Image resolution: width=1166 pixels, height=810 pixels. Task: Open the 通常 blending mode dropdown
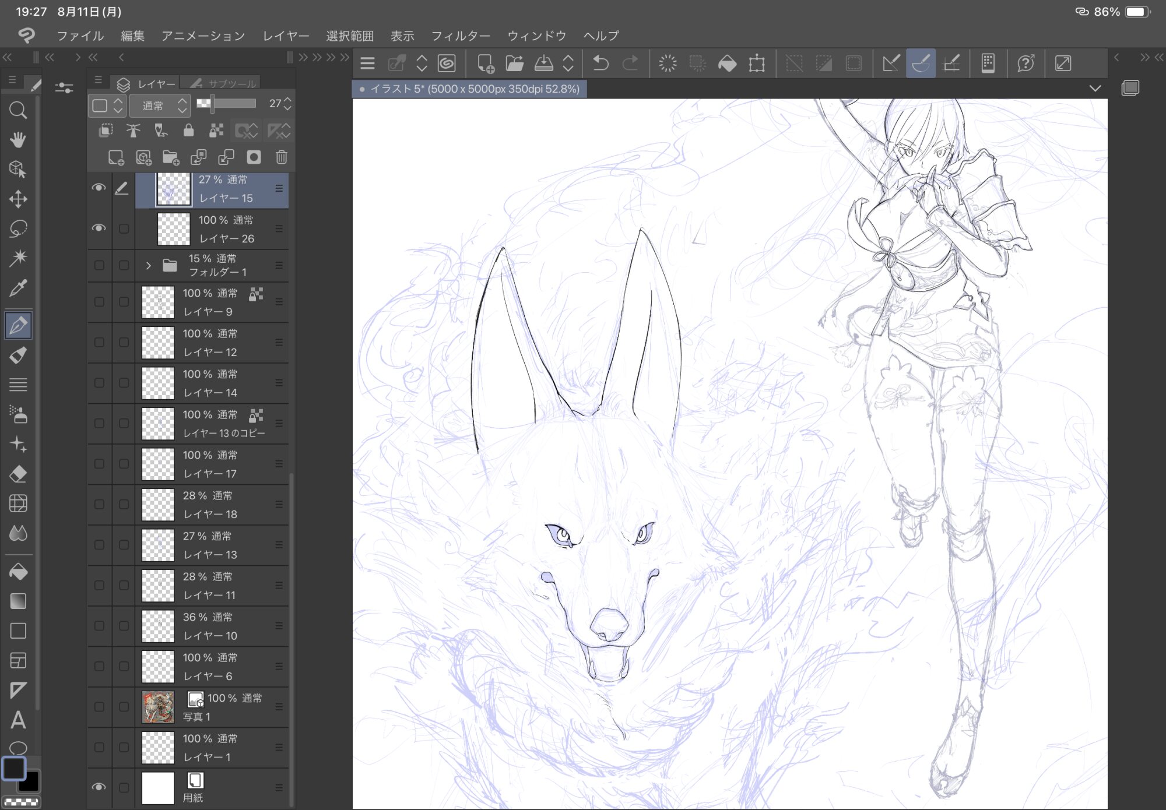tap(159, 105)
